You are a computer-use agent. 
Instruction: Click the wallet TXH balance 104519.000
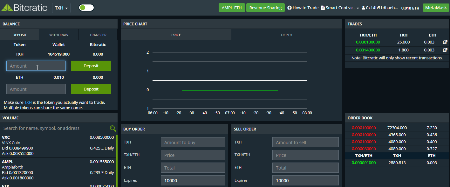tap(59, 54)
